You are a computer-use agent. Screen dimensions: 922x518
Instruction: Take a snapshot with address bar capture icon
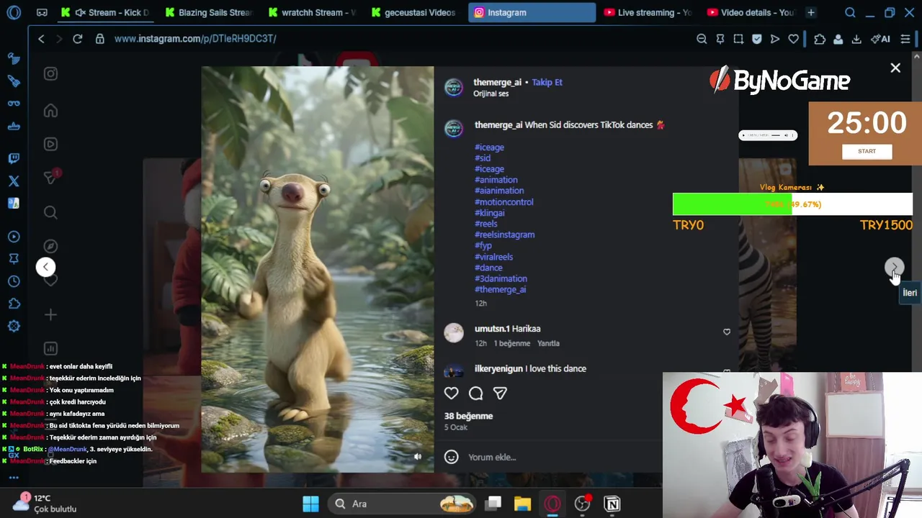click(x=738, y=39)
